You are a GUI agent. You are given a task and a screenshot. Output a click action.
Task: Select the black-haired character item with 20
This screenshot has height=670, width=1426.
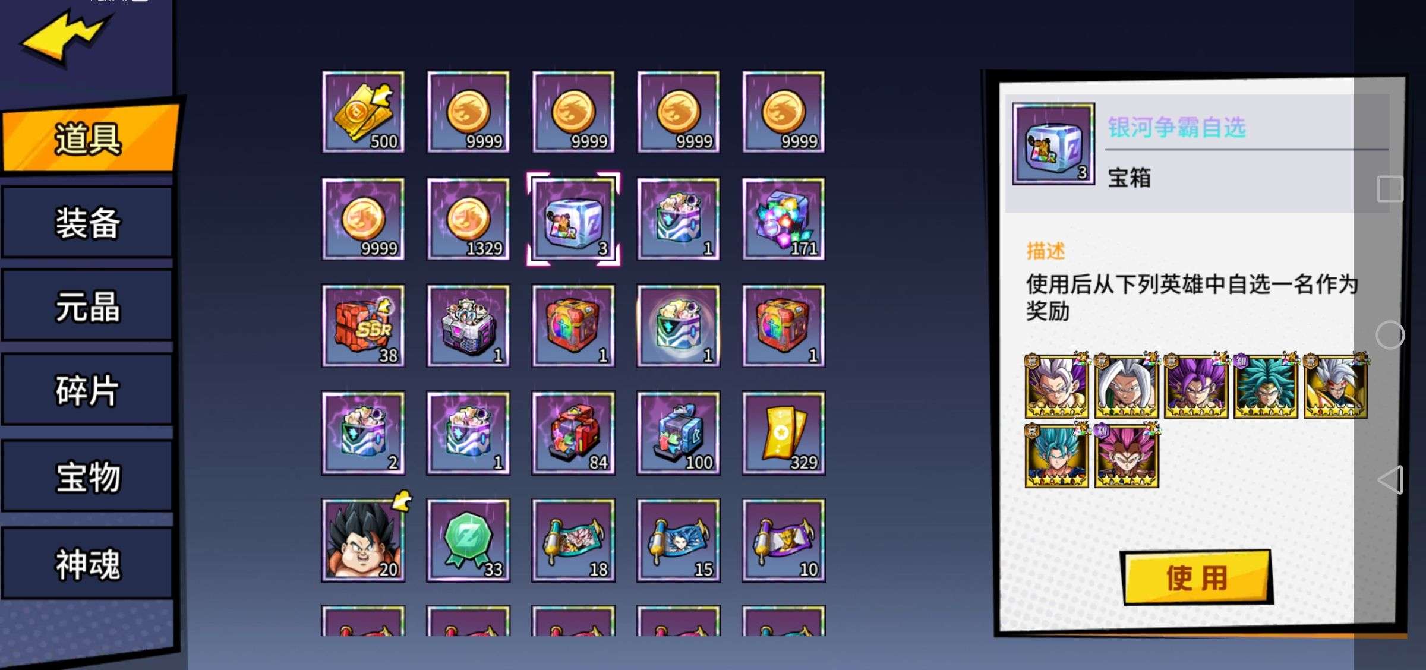pyautogui.click(x=364, y=540)
